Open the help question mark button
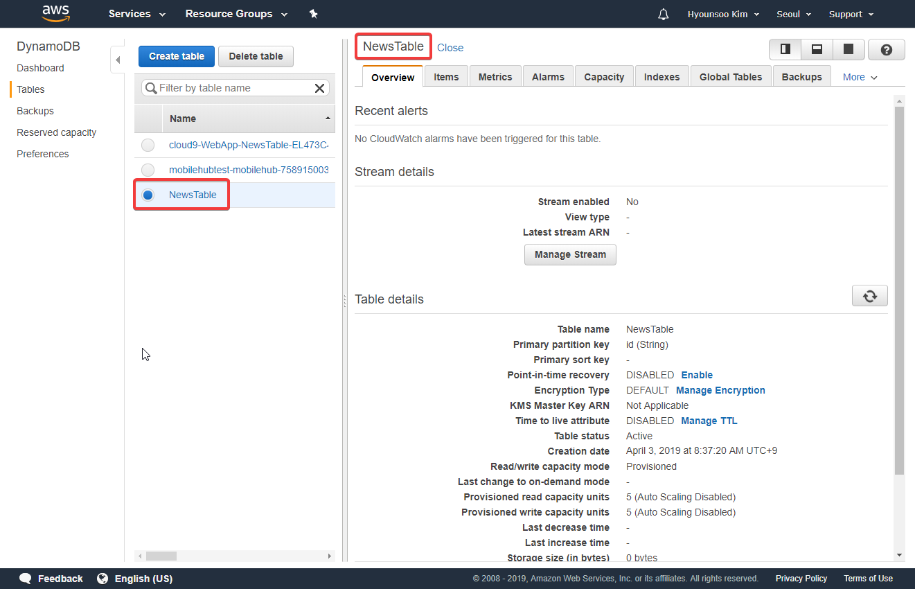Image resolution: width=915 pixels, height=589 pixels. point(886,49)
